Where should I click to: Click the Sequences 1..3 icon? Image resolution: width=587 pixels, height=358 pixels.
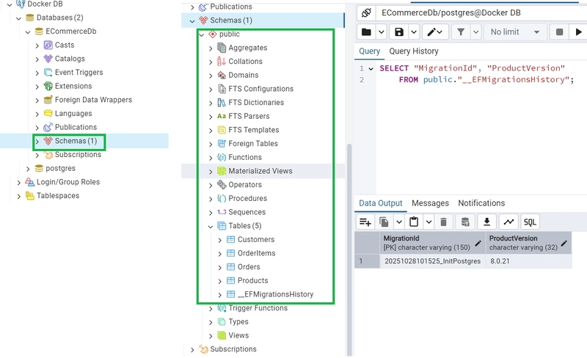click(222, 212)
